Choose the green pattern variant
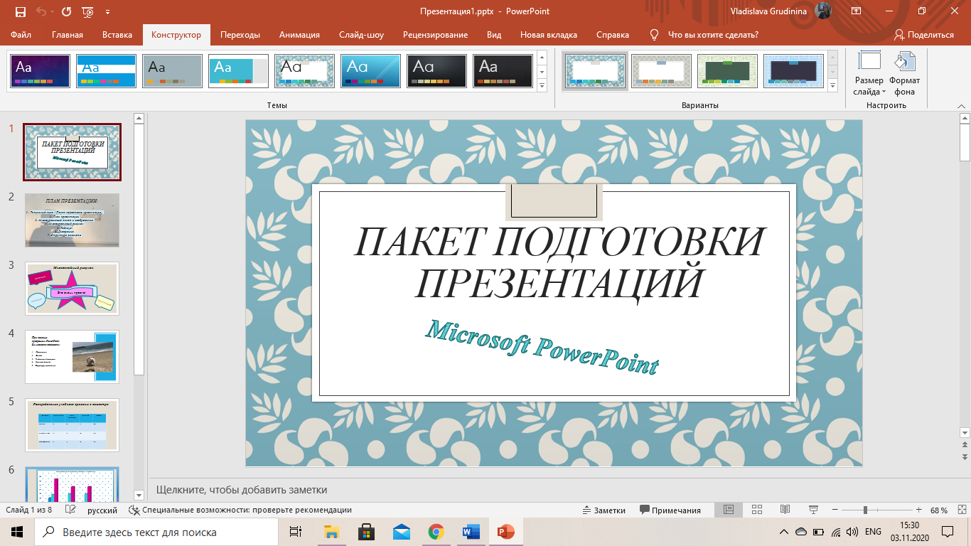Viewport: 971px width, 546px height. point(728,71)
